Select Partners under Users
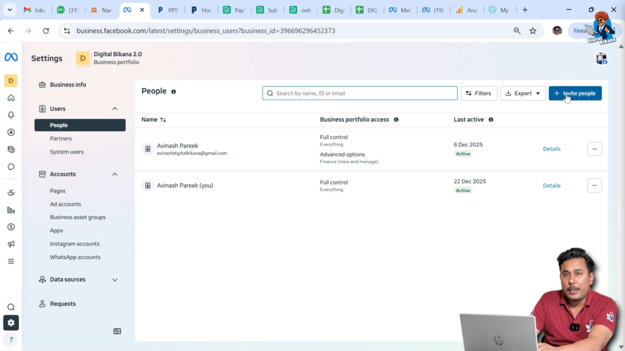625x351 pixels. 61,138
